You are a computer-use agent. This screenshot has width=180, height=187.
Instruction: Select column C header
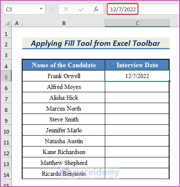[137, 23]
